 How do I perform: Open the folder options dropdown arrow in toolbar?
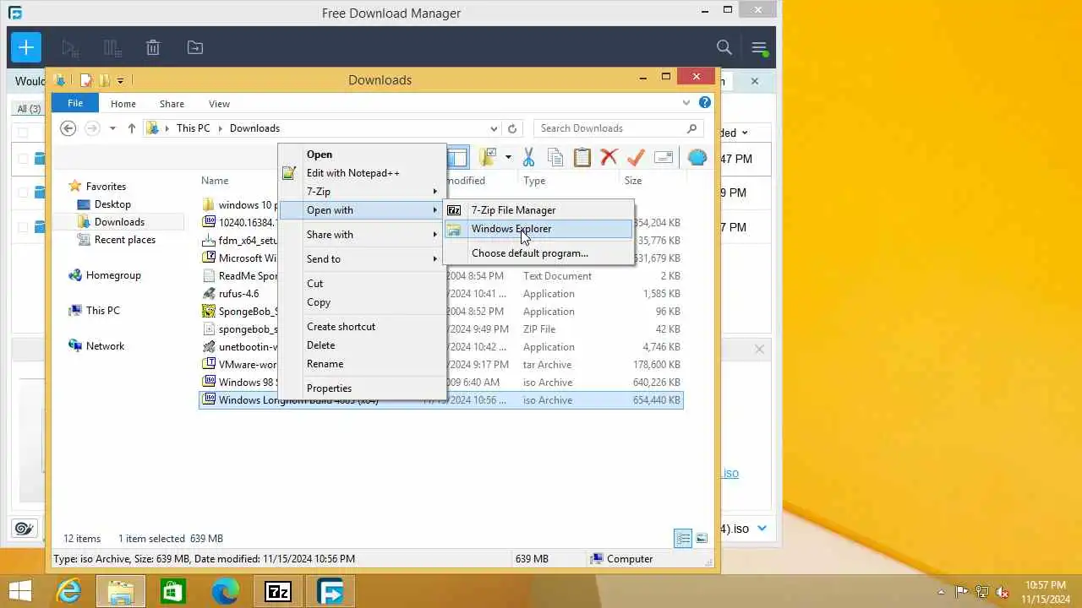tap(508, 157)
